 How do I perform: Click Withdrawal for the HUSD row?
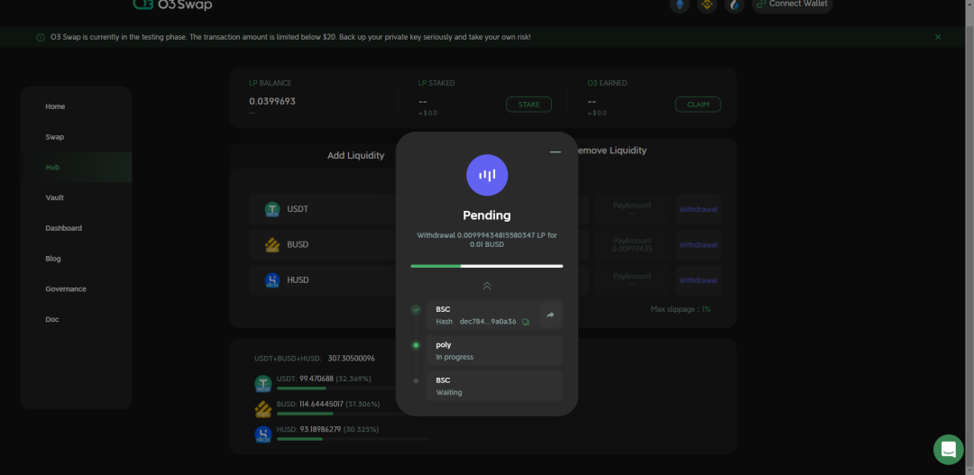pos(698,280)
